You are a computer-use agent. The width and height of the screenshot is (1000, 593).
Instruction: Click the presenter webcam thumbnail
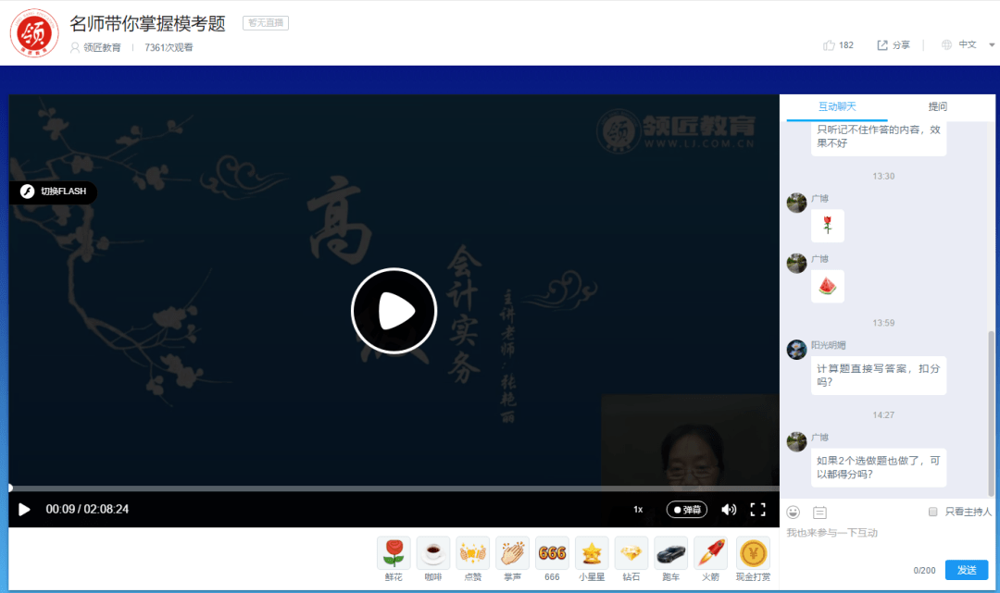[x=690, y=440]
